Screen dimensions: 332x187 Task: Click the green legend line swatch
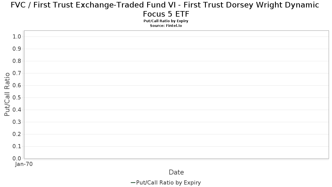click(133, 183)
